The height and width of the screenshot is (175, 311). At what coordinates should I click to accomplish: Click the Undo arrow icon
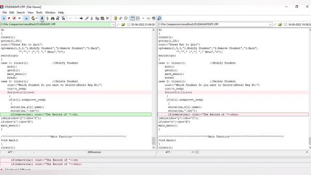71,18
